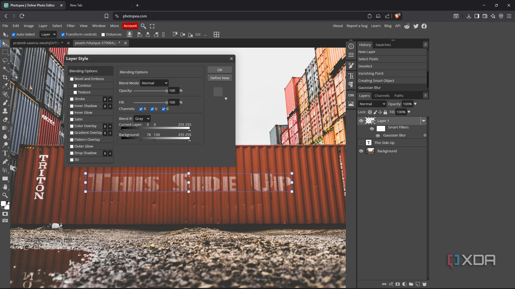
Task: Switch to the Channels tab
Action: click(382, 96)
